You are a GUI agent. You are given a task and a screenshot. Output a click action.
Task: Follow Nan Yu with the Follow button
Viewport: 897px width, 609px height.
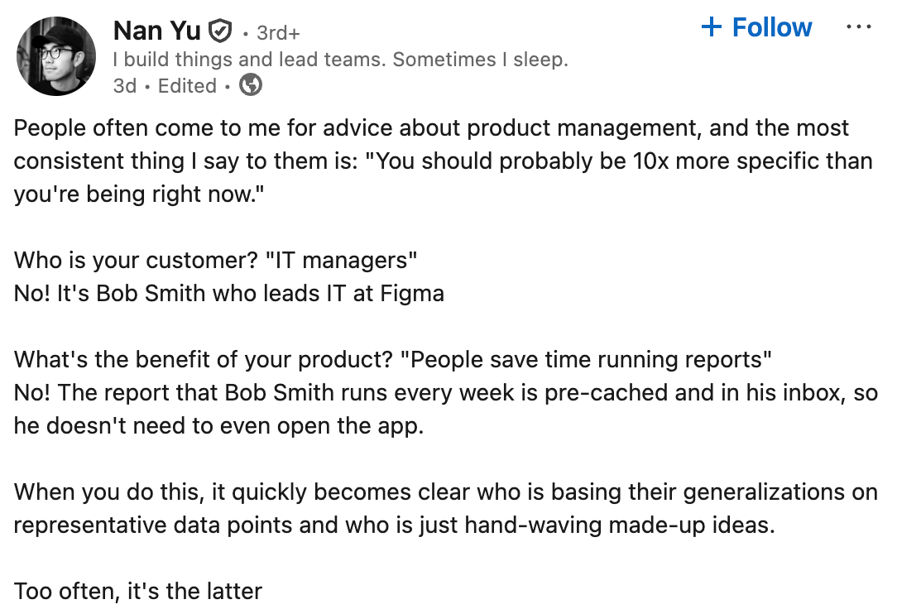pyautogui.click(x=756, y=26)
